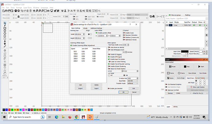The width and height of the screenshot is (212, 124).
Task: Open the Start From dropdown
Action: point(201,78)
